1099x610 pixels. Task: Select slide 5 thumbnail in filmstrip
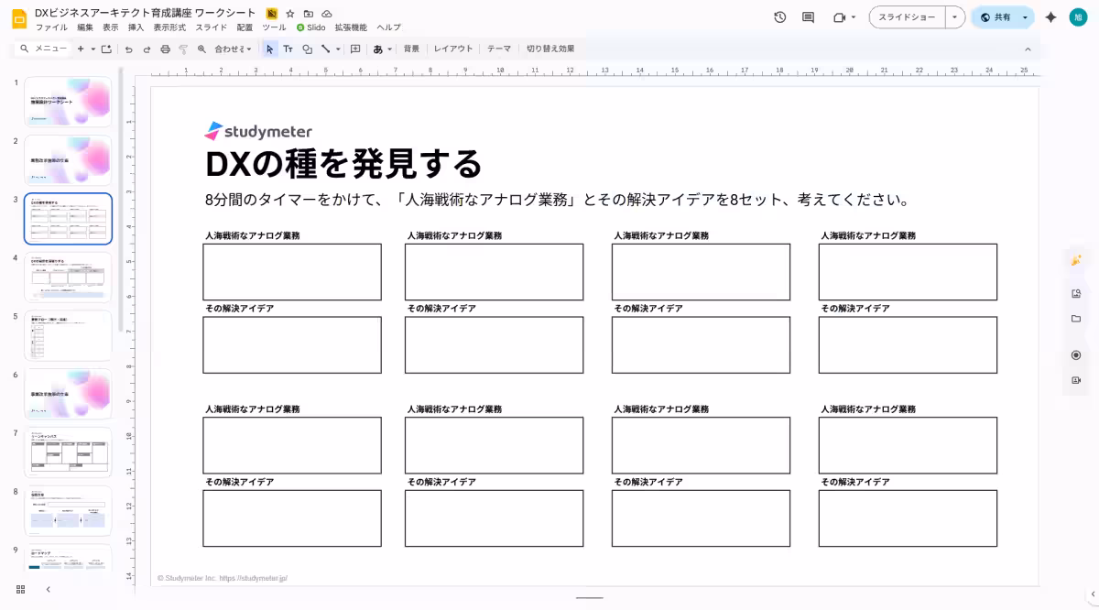pyautogui.click(x=69, y=334)
